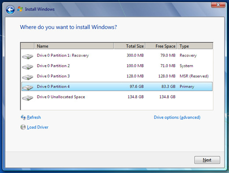
Task: Select 'Drive 0 Unallocated Space'
Action: 61,97
